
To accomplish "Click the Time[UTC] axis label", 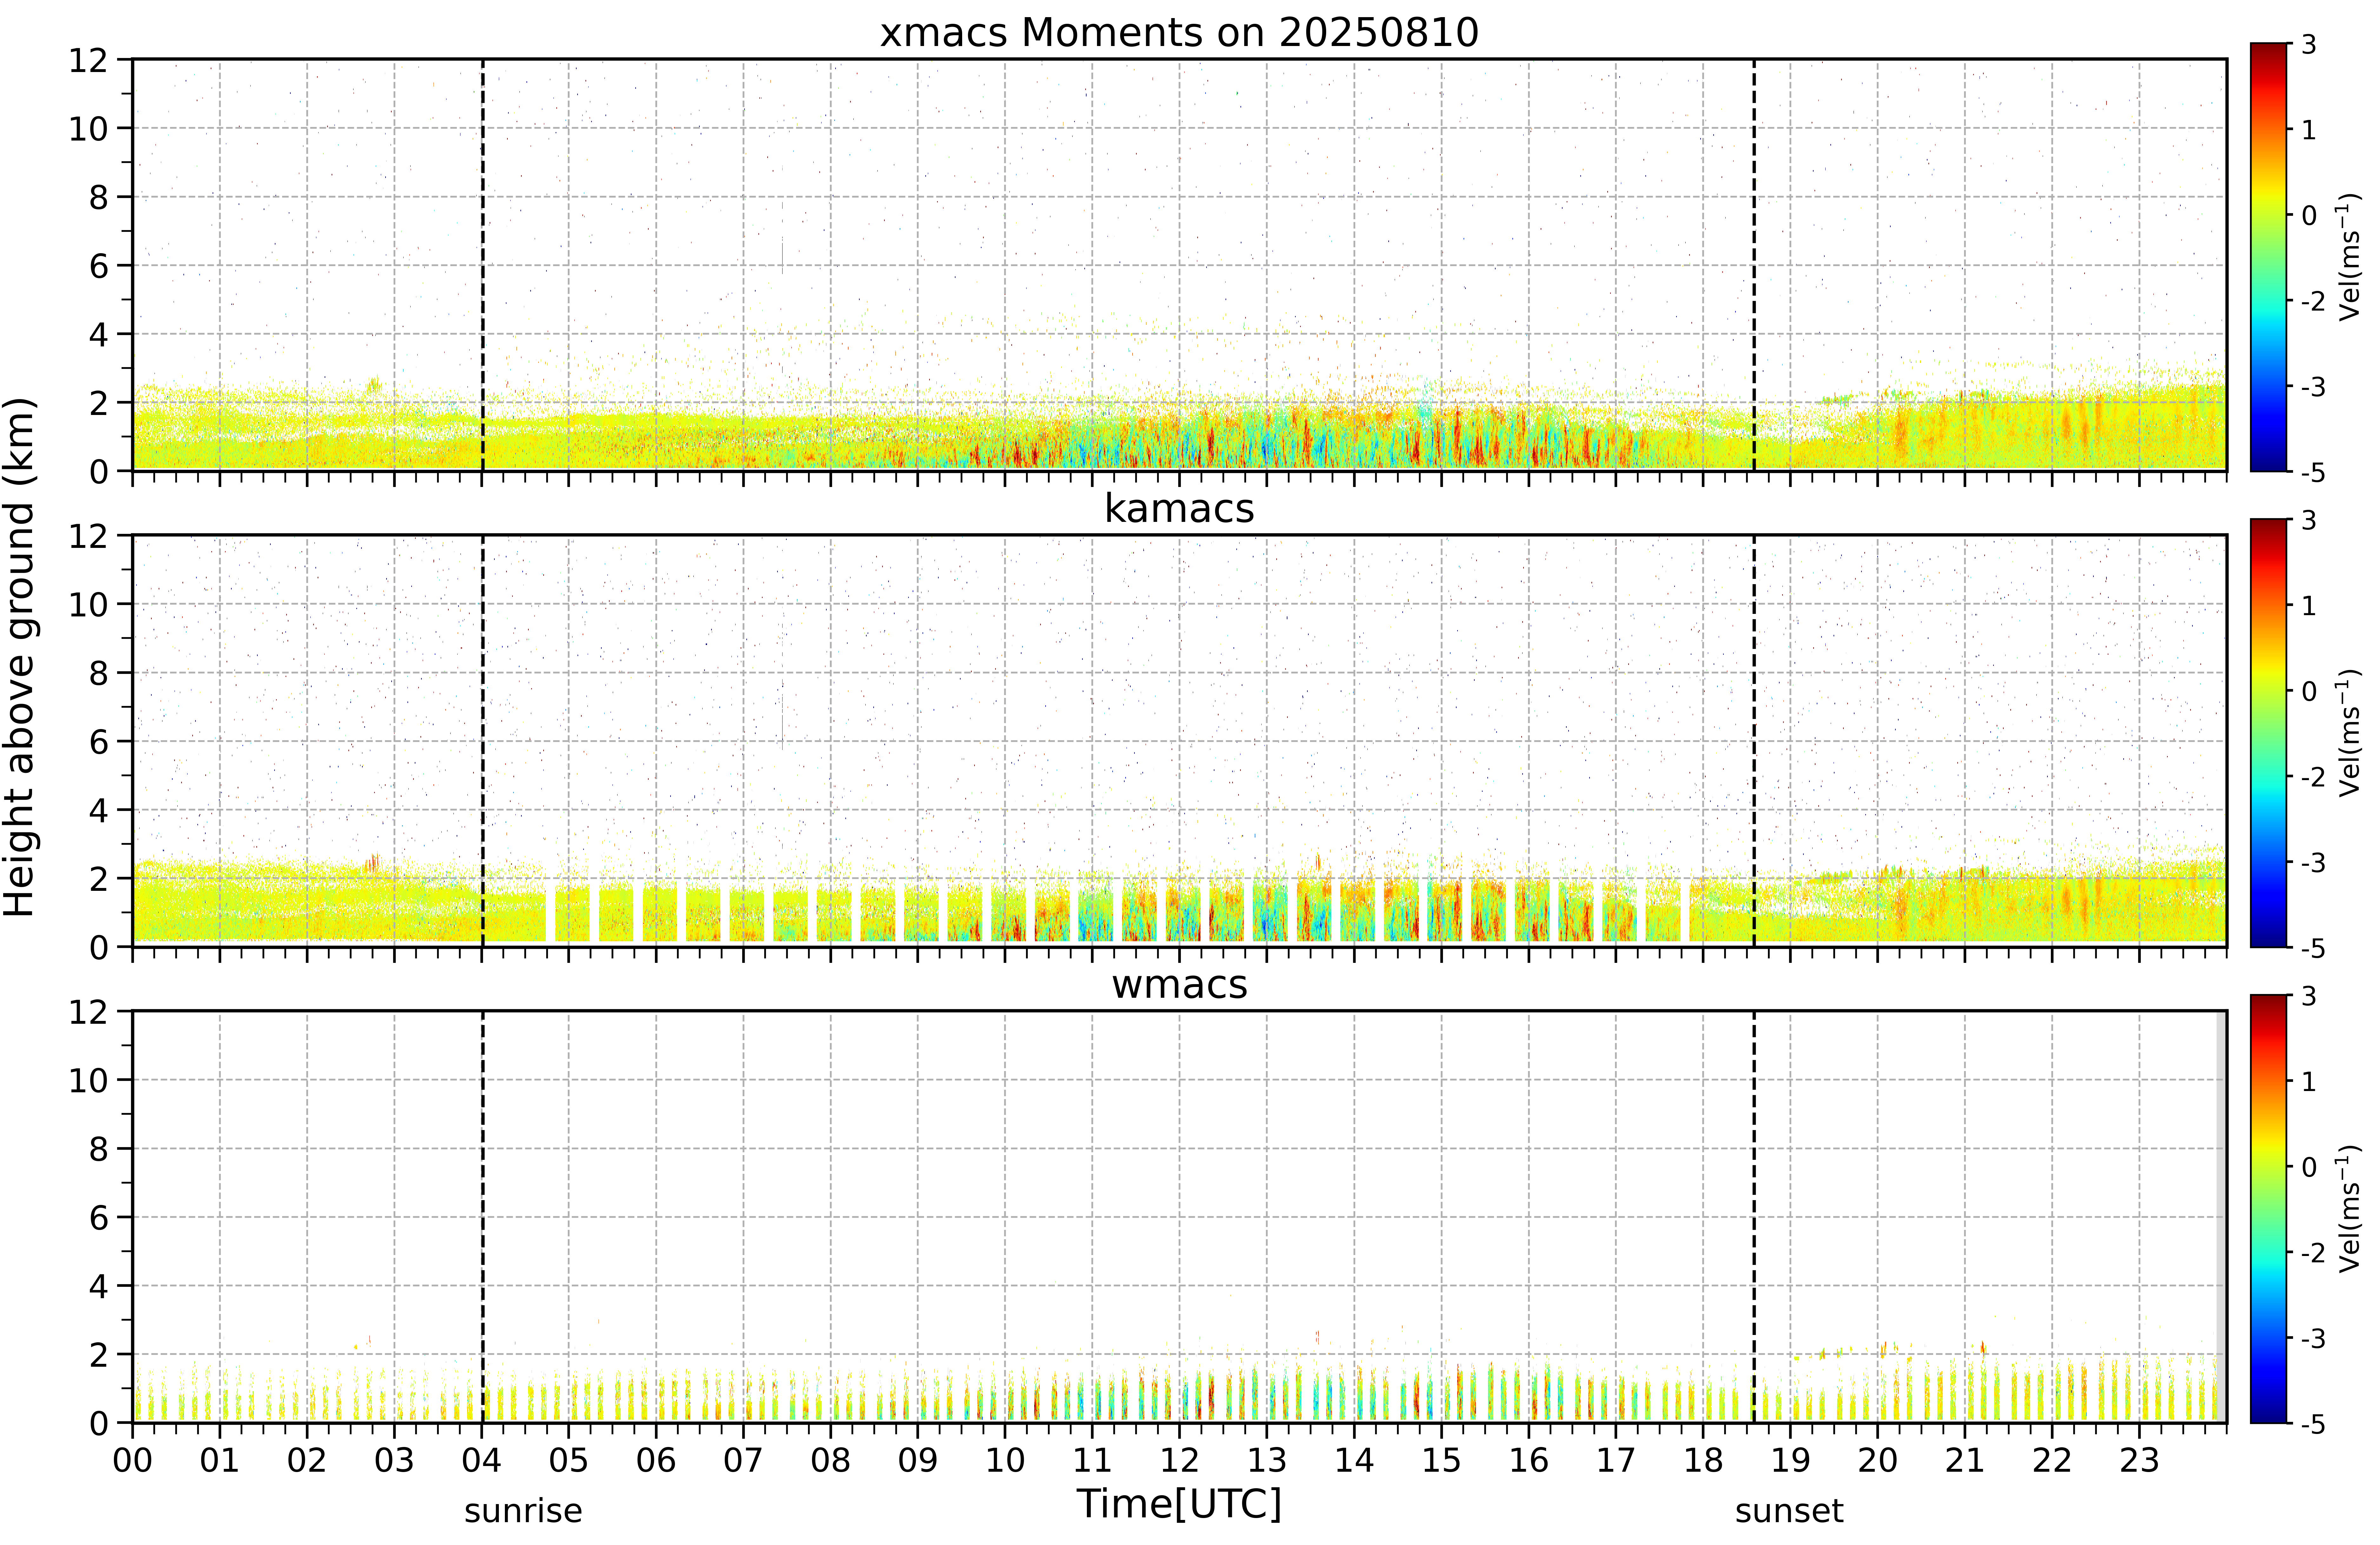I will click(1179, 1503).
